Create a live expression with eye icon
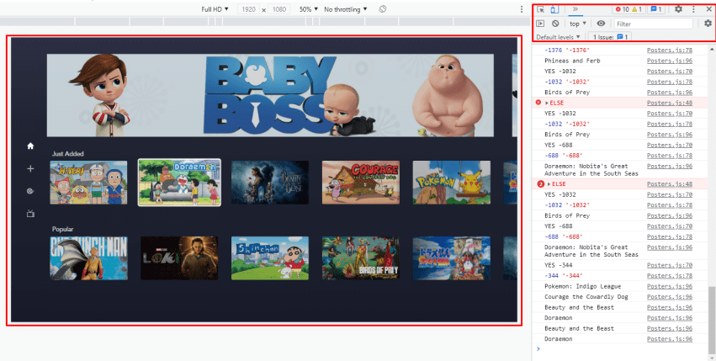The height and width of the screenshot is (361, 716). click(x=601, y=24)
